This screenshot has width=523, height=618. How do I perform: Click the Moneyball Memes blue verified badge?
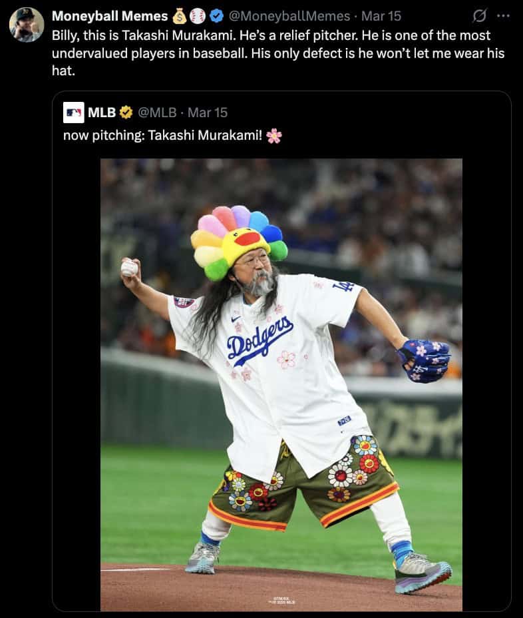217,16
